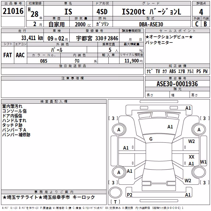
Task: Select chassis number ASE30-0001936
Action: point(177,84)
